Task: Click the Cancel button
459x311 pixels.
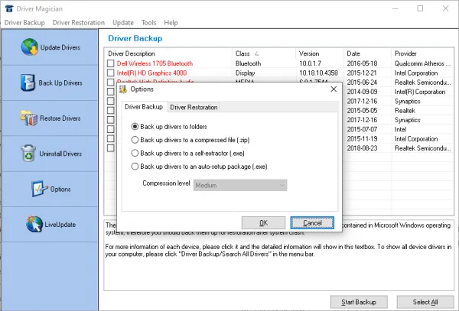Action: pos(312,223)
